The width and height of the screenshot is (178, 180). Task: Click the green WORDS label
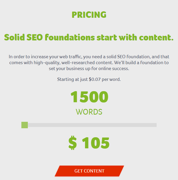click(89, 112)
